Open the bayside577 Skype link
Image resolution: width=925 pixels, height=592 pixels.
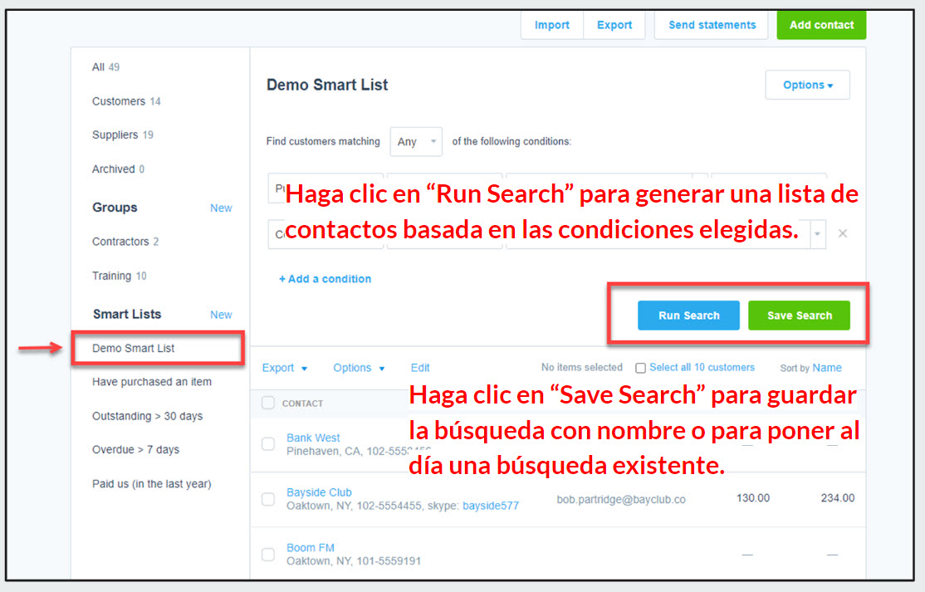tap(490, 505)
